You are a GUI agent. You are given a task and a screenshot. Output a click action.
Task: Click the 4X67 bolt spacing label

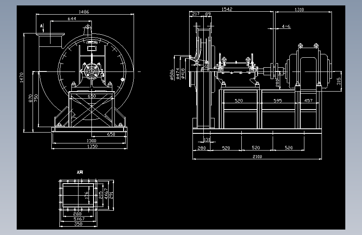106,194
